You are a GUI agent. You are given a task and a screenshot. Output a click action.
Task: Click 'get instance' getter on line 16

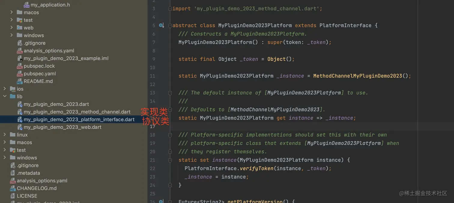pyautogui.click(x=295, y=118)
